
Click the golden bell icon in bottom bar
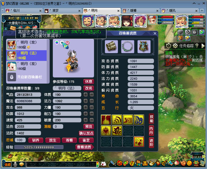[x=164, y=163]
